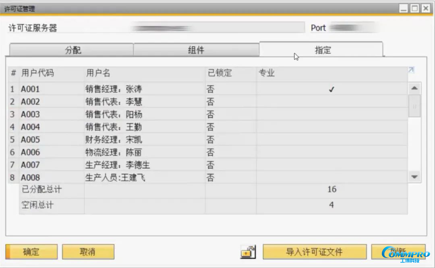
Task: Switch to the 组件 tab
Action: pyautogui.click(x=197, y=49)
